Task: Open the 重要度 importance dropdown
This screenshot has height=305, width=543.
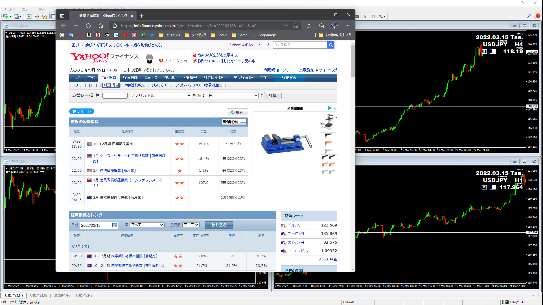Action: tap(191, 225)
